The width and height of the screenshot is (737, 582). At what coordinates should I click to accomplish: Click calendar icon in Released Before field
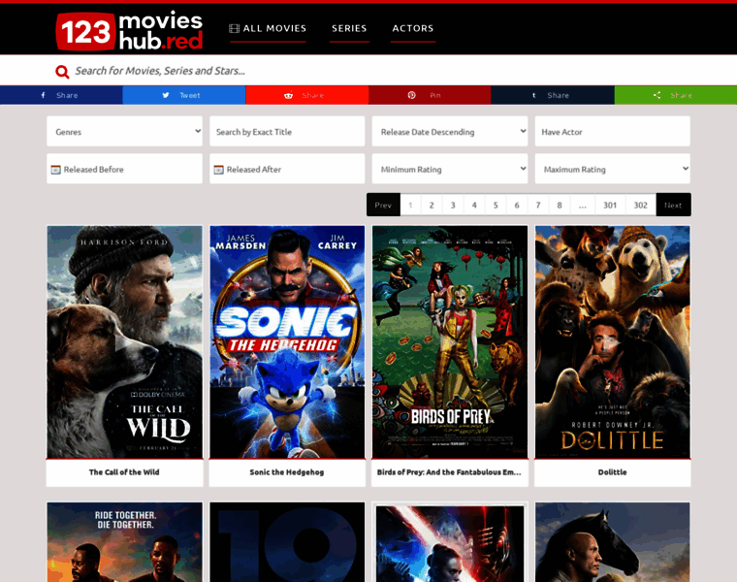click(x=56, y=170)
